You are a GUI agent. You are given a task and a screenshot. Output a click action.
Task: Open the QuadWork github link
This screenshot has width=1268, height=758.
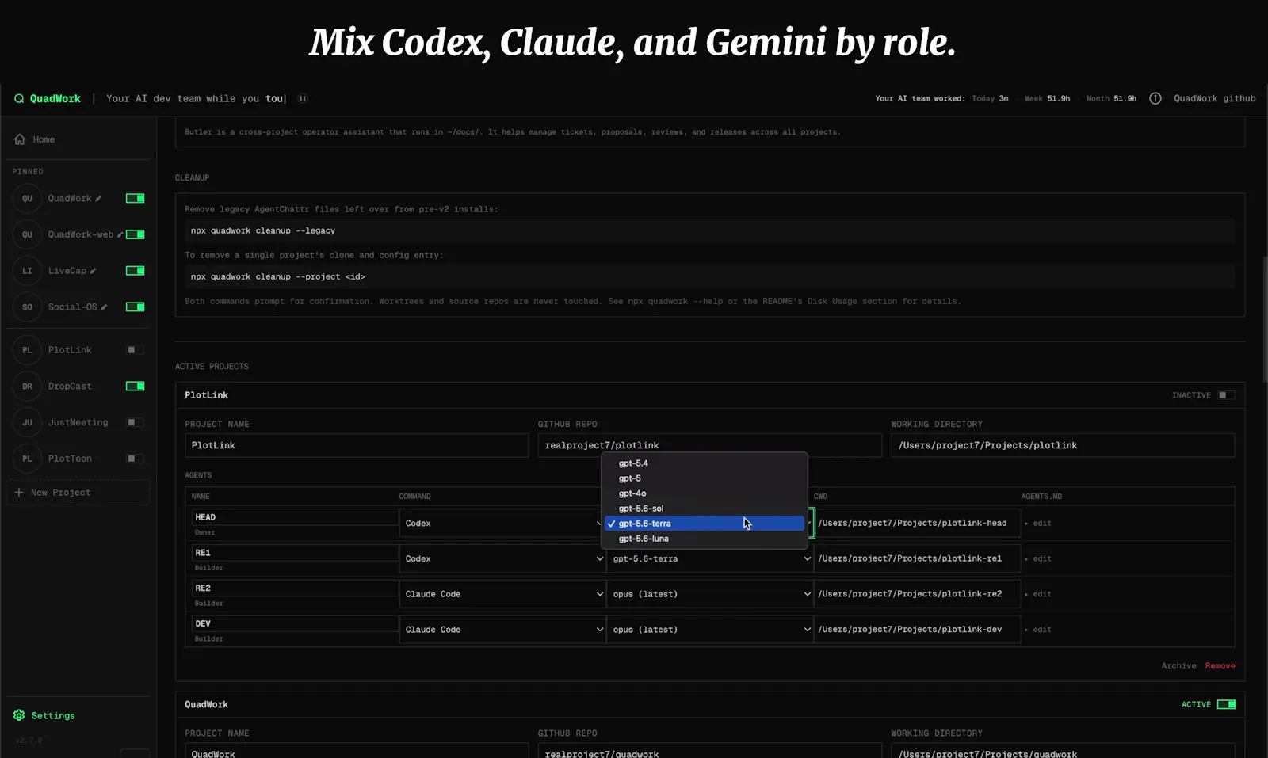pyautogui.click(x=1214, y=99)
